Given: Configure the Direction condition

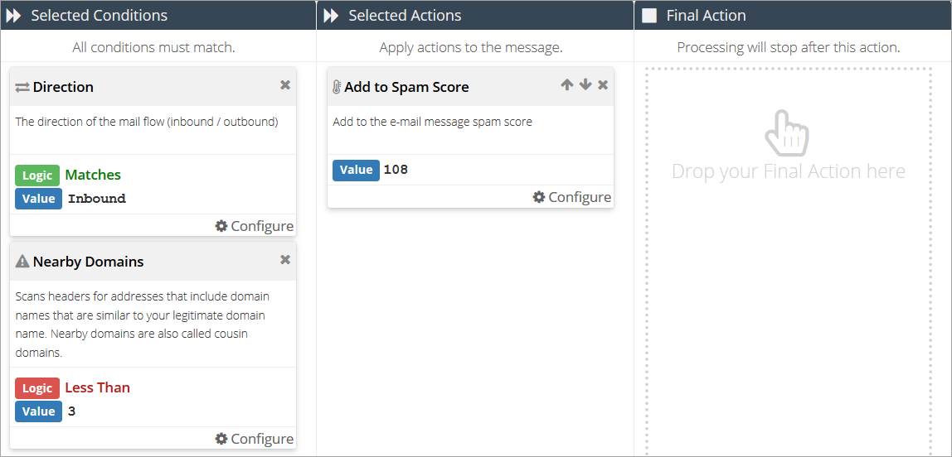Looking at the screenshot, I should (x=254, y=226).
